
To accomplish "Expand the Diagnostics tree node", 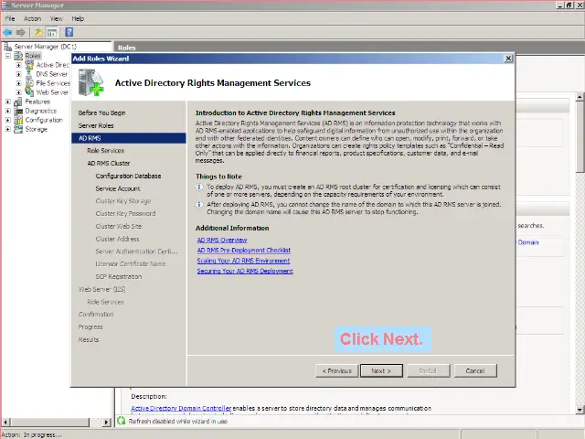I will click(8, 111).
